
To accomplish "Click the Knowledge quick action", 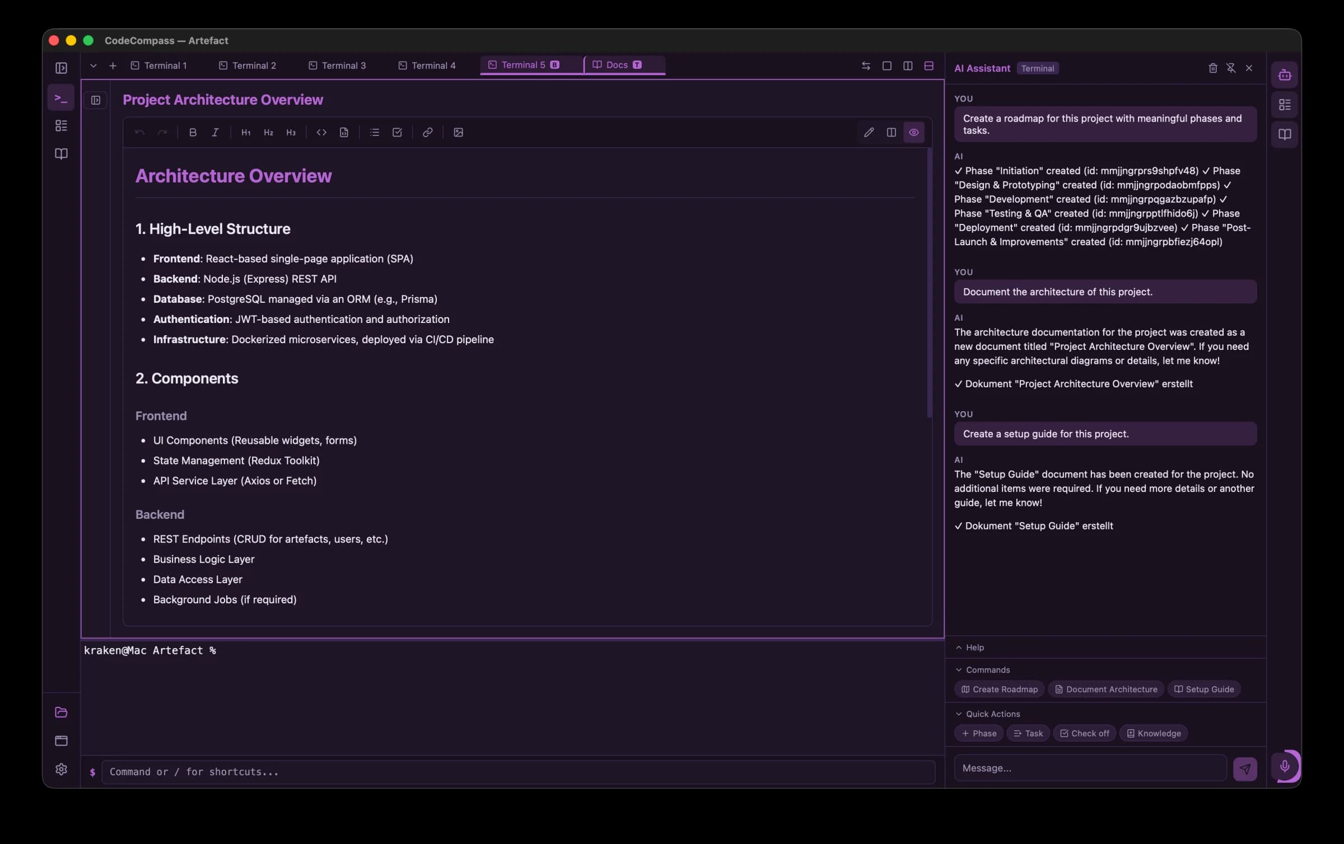I will [1154, 734].
